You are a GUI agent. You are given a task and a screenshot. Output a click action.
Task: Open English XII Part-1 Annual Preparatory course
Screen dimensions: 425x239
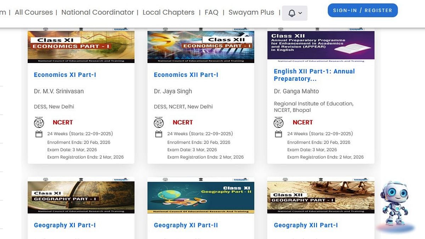coord(314,75)
